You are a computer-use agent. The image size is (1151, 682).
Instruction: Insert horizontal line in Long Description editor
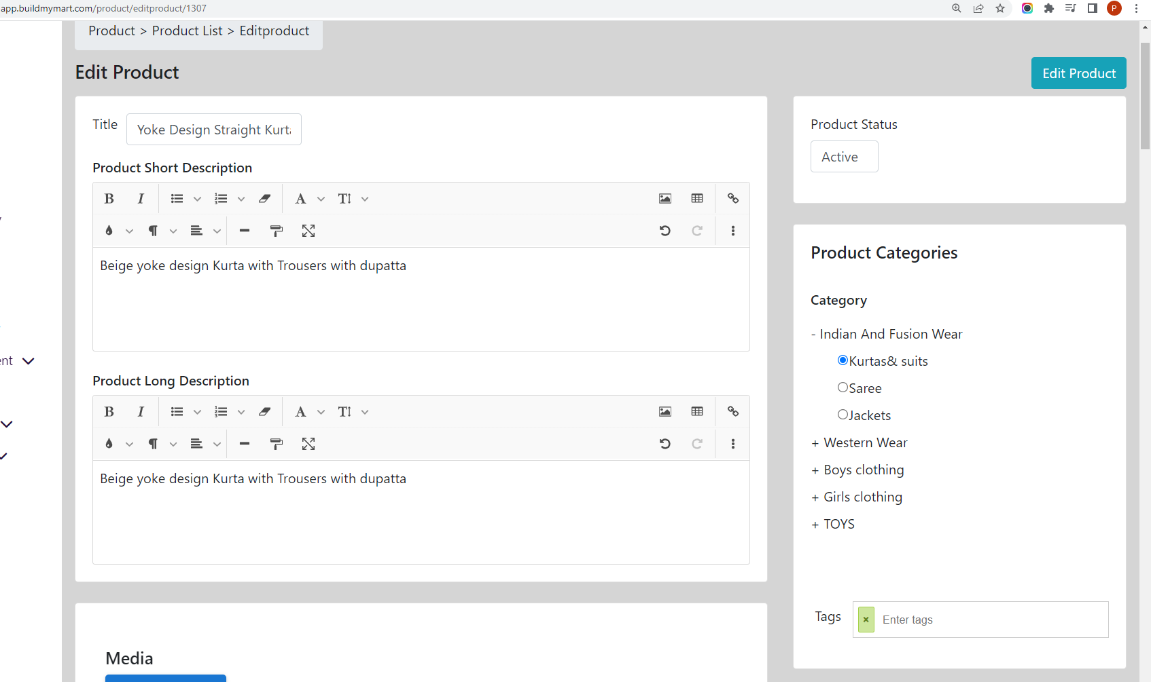(x=245, y=444)
